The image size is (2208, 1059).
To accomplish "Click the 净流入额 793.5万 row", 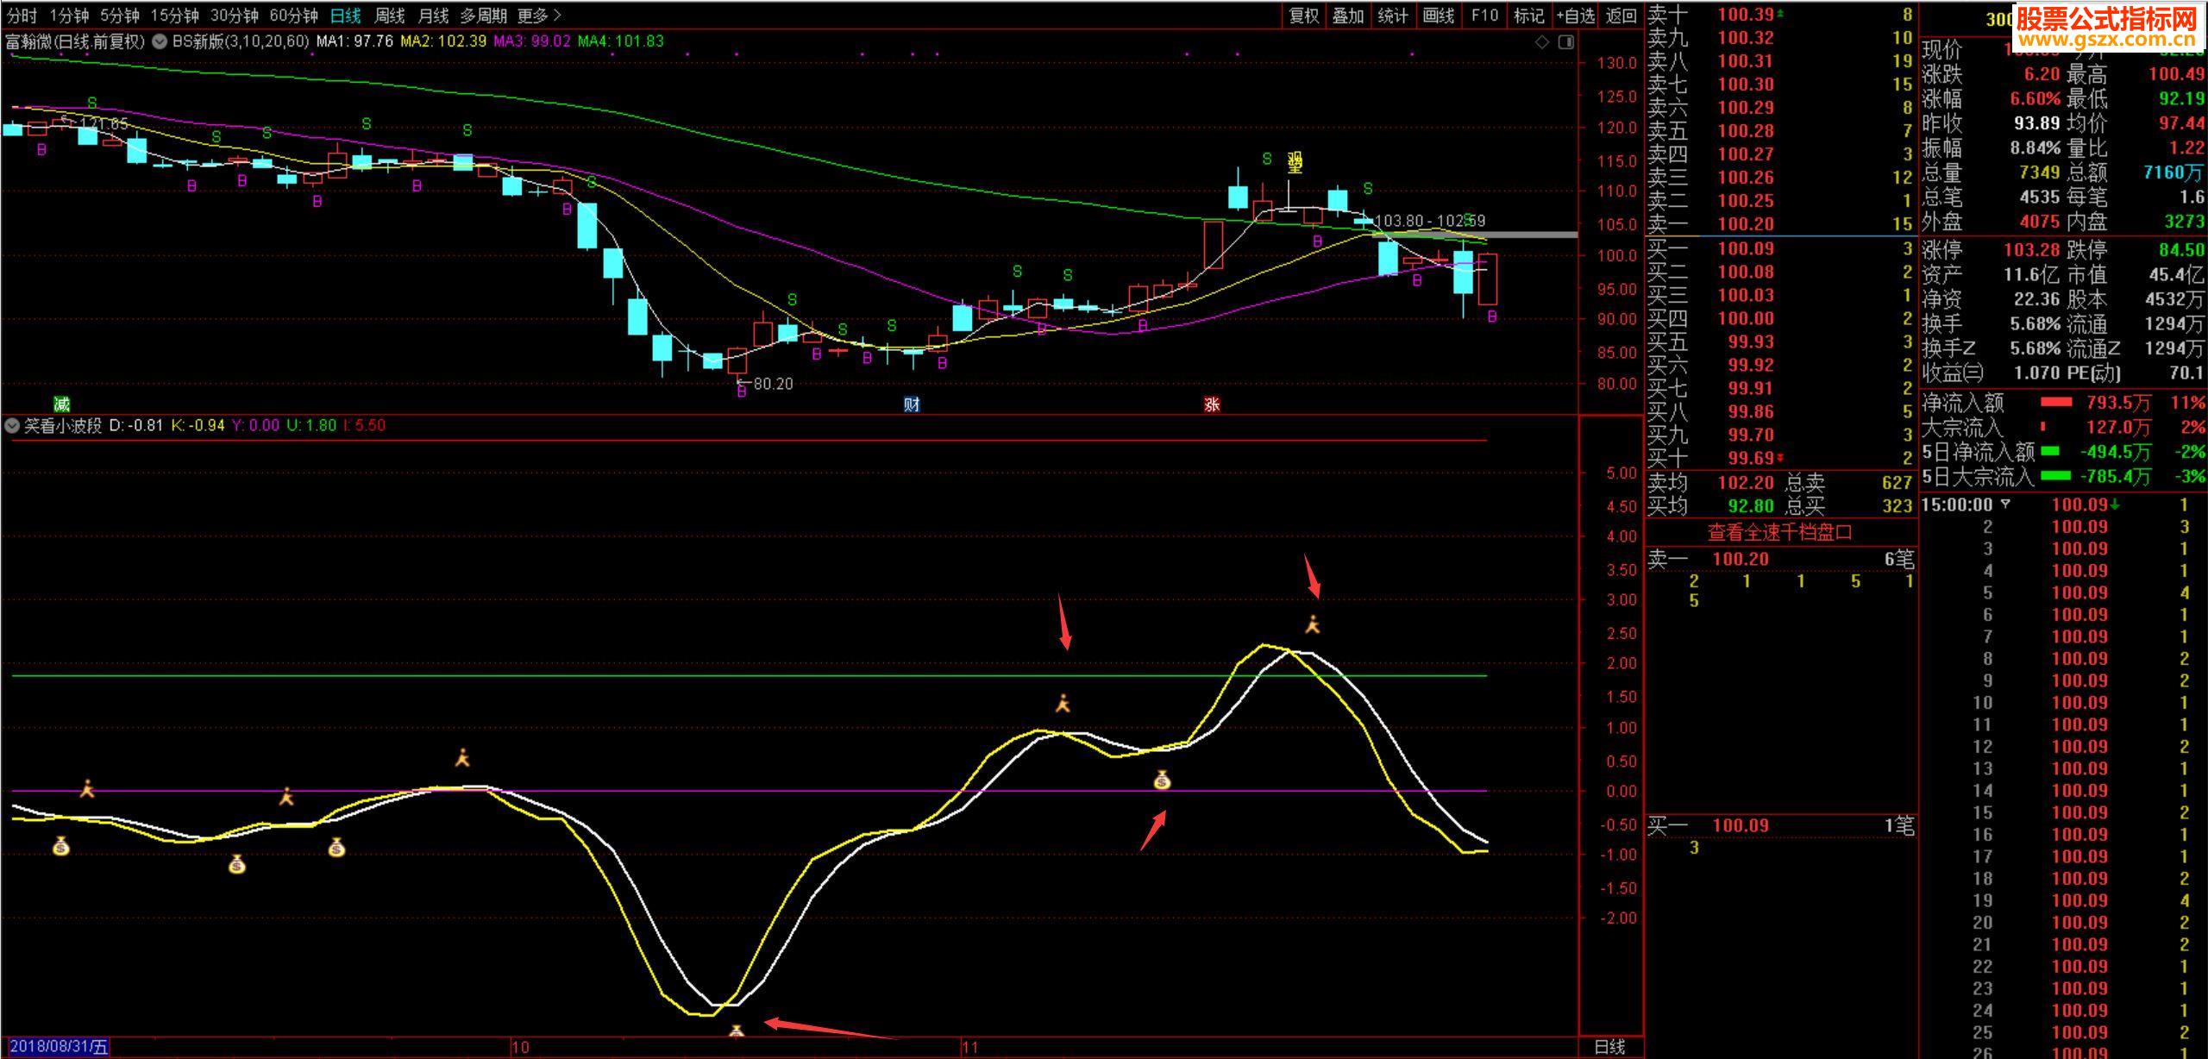I will coord(2064,402).
